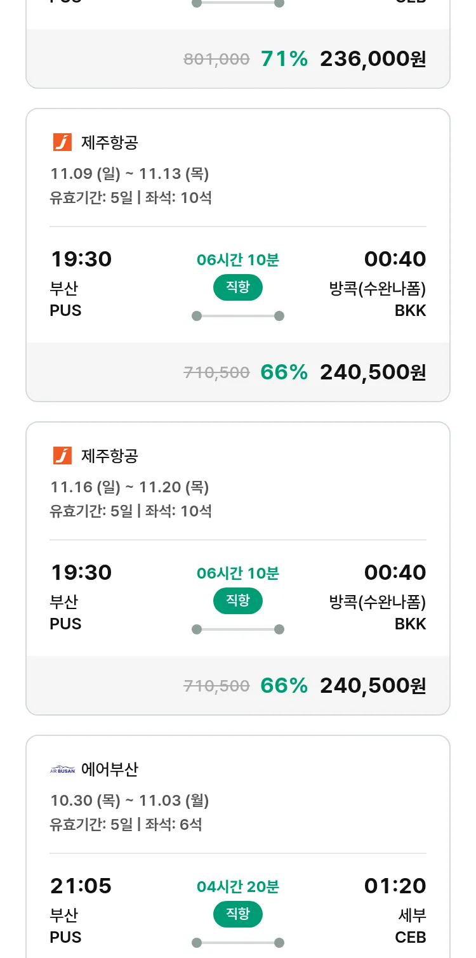Viewport: 476px width, 958px height.
Task: Select the 236,000원 discounted price
Action: pos(373,59)
